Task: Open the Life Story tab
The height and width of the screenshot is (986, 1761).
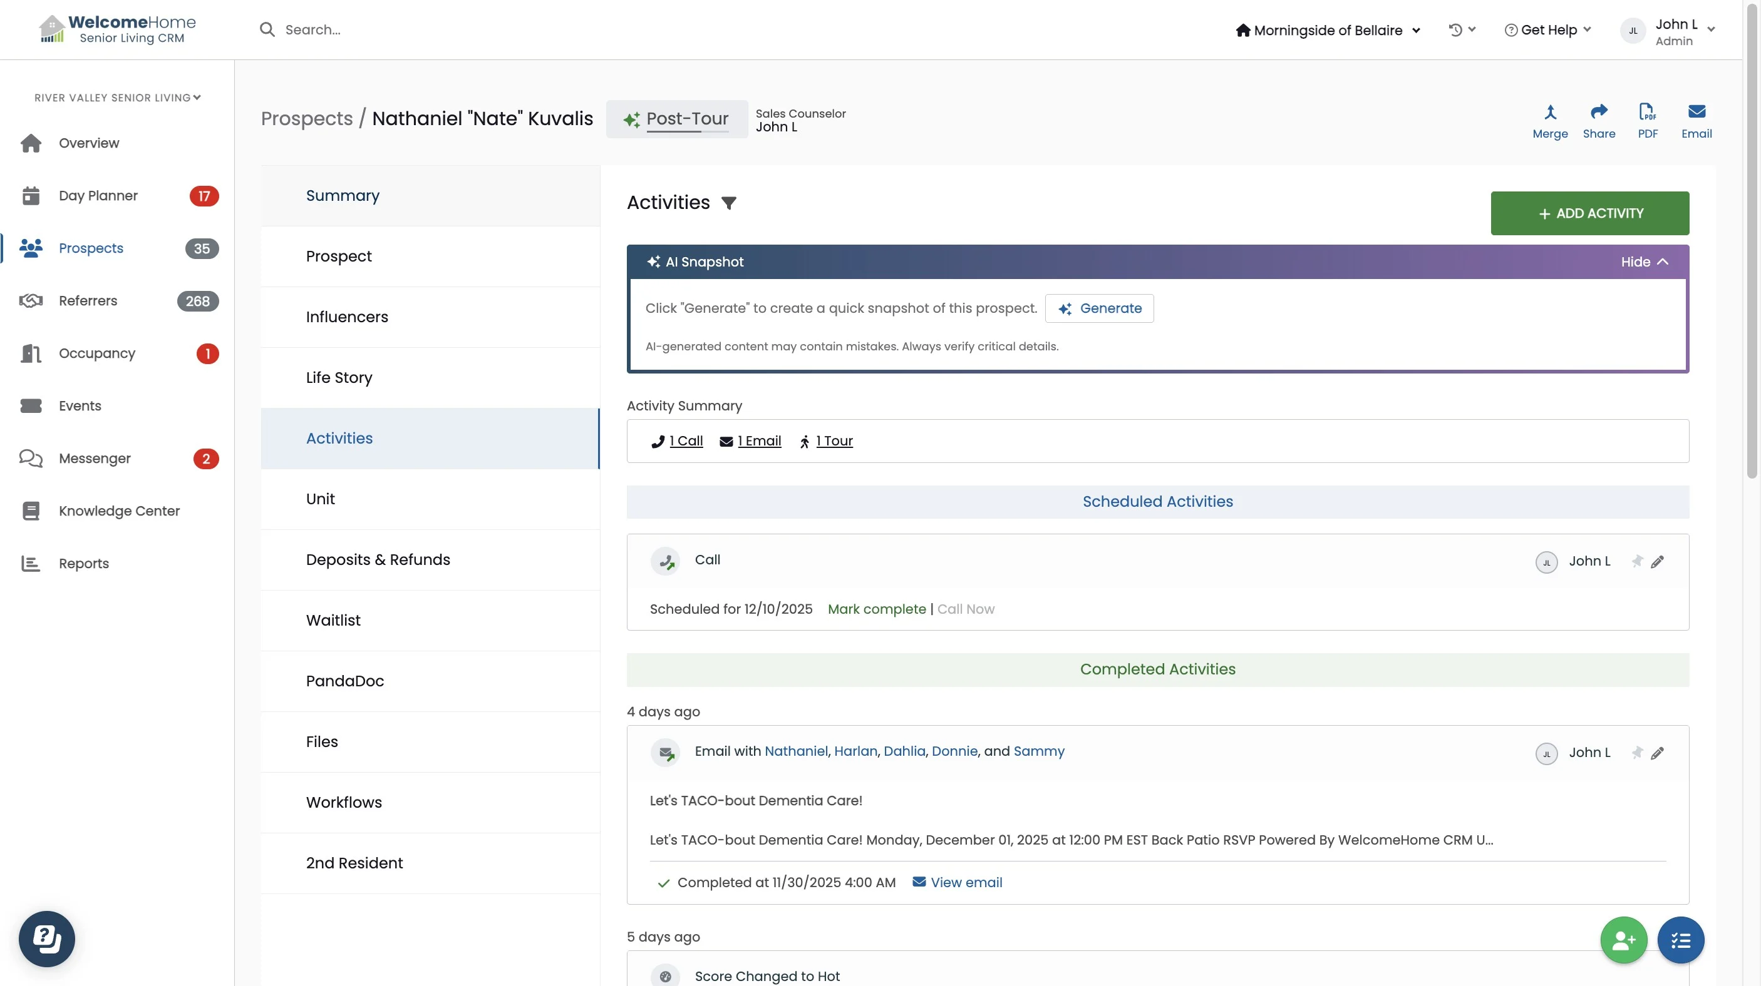Action: click(x=339, y=378)
